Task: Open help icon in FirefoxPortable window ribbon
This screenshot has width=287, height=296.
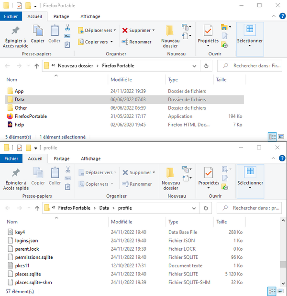Action: [x=282, y=16]
